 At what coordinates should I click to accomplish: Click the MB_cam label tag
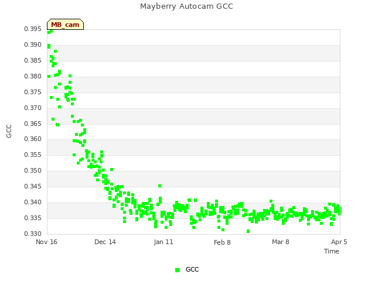click(65, 25)
